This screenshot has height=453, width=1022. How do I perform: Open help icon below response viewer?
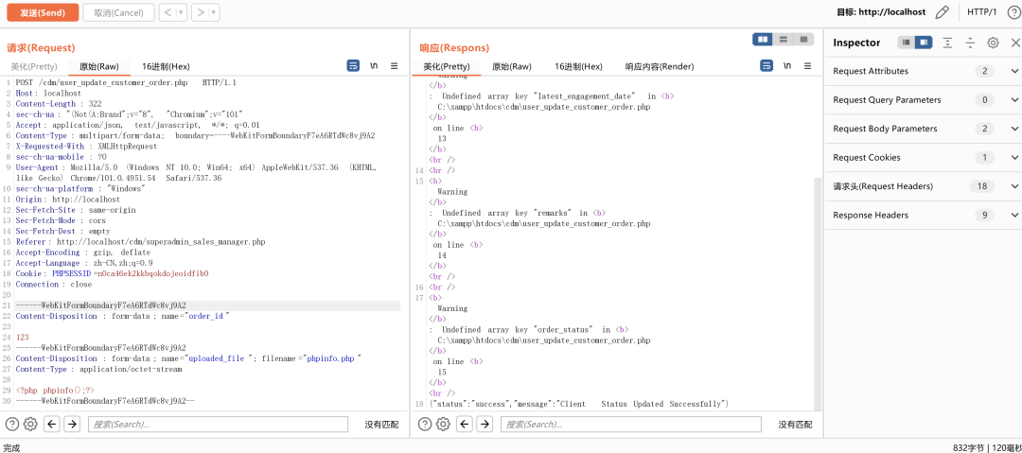pyautogui.click(x=425, y=425)
